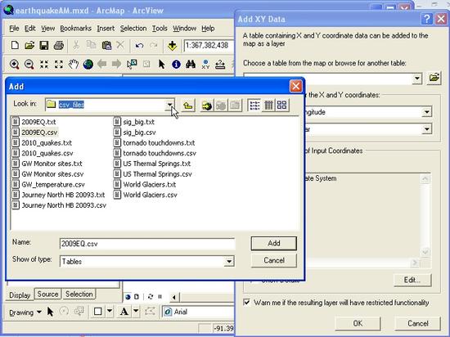Click the Help question mark in Add XY Data

click(x=427, y=19)
